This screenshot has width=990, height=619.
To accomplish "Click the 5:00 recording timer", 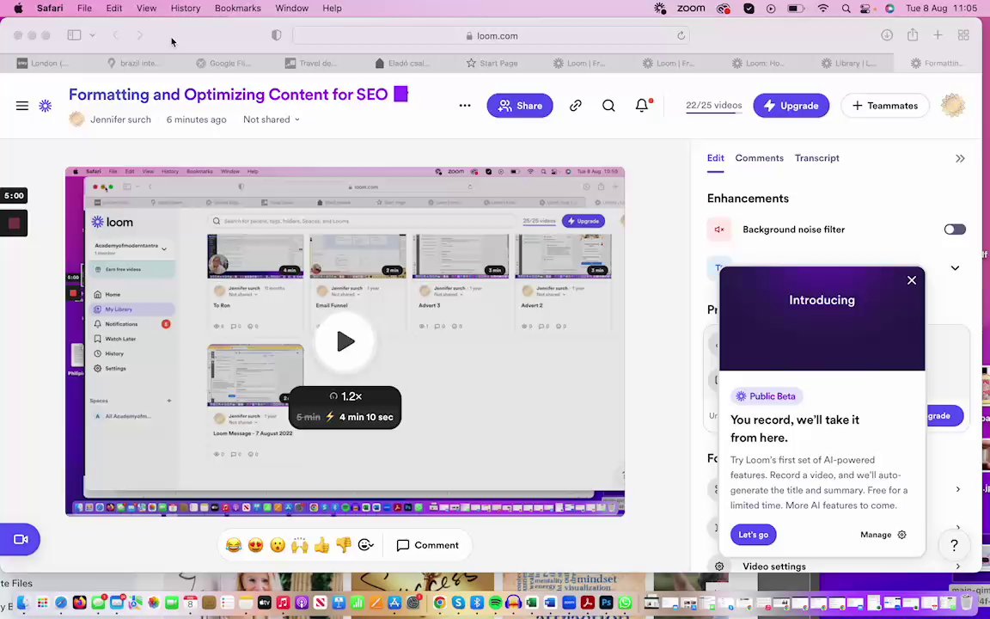I will tap(13, 195).
